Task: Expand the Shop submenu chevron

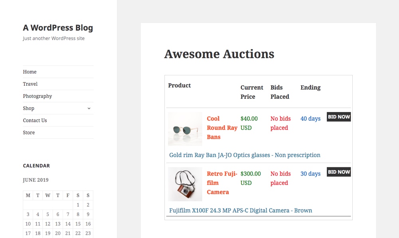Action: (x=89, y=108)
